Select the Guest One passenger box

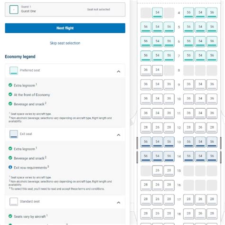65,9
